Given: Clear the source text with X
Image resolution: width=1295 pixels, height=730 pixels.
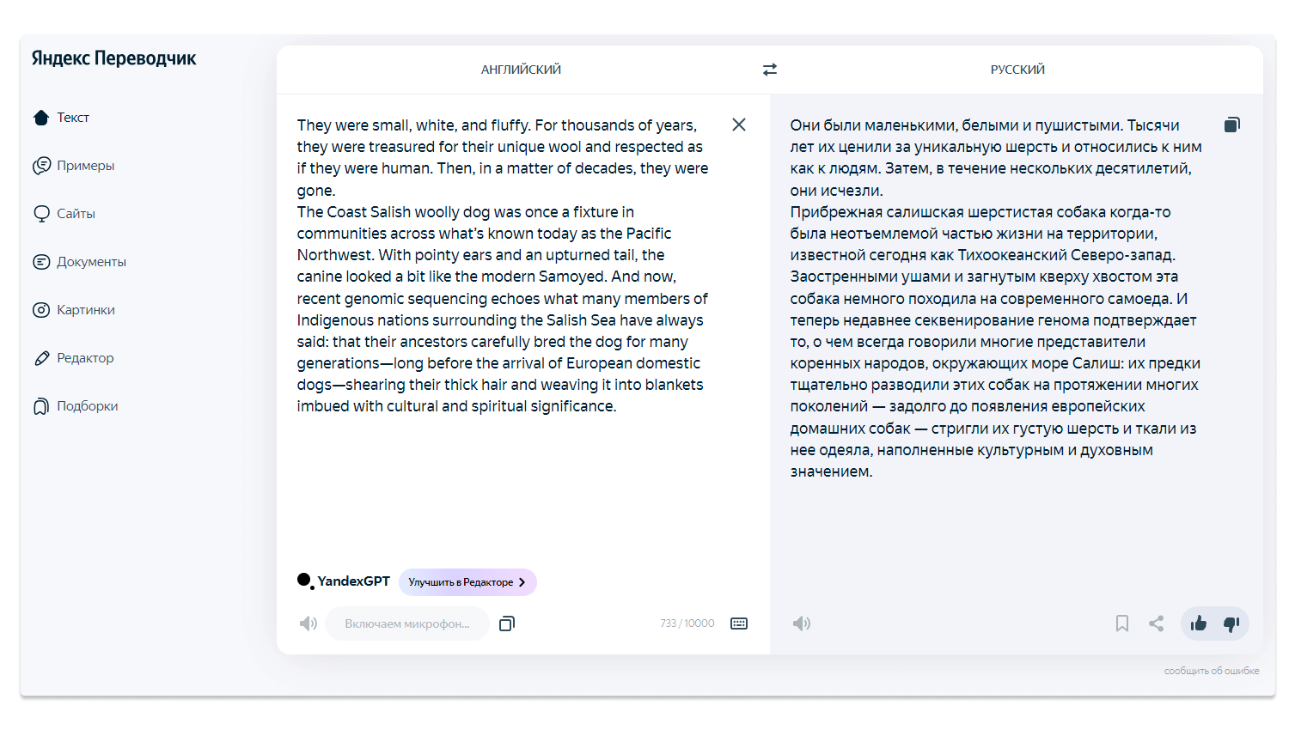Looking at the screenshot, I should coord(739,125).
